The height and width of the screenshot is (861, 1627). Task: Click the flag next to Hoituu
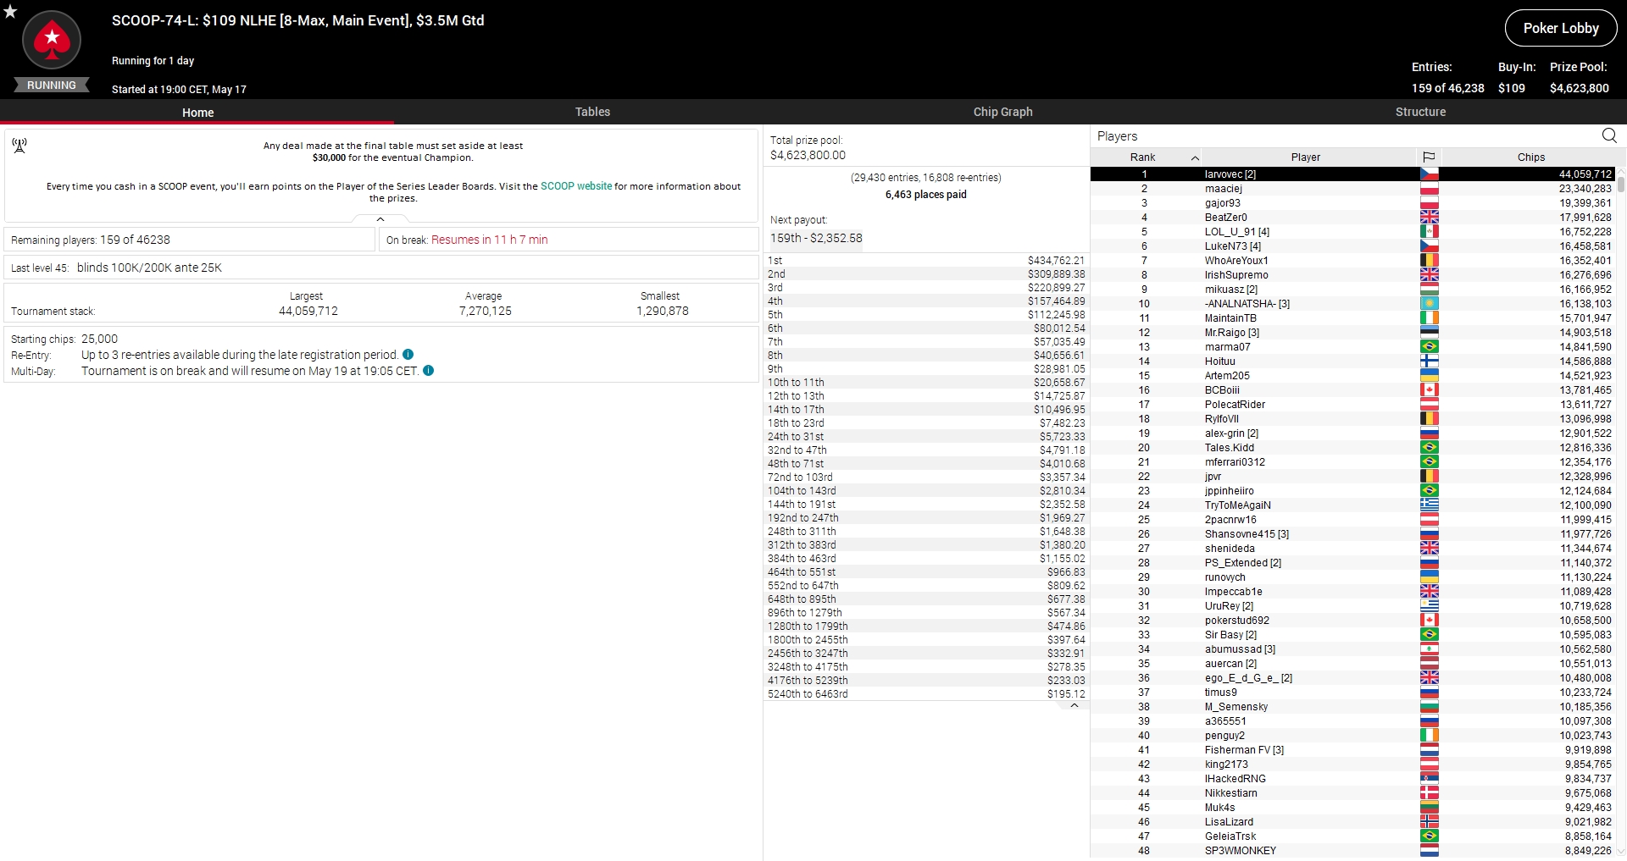click(1430, 362)
